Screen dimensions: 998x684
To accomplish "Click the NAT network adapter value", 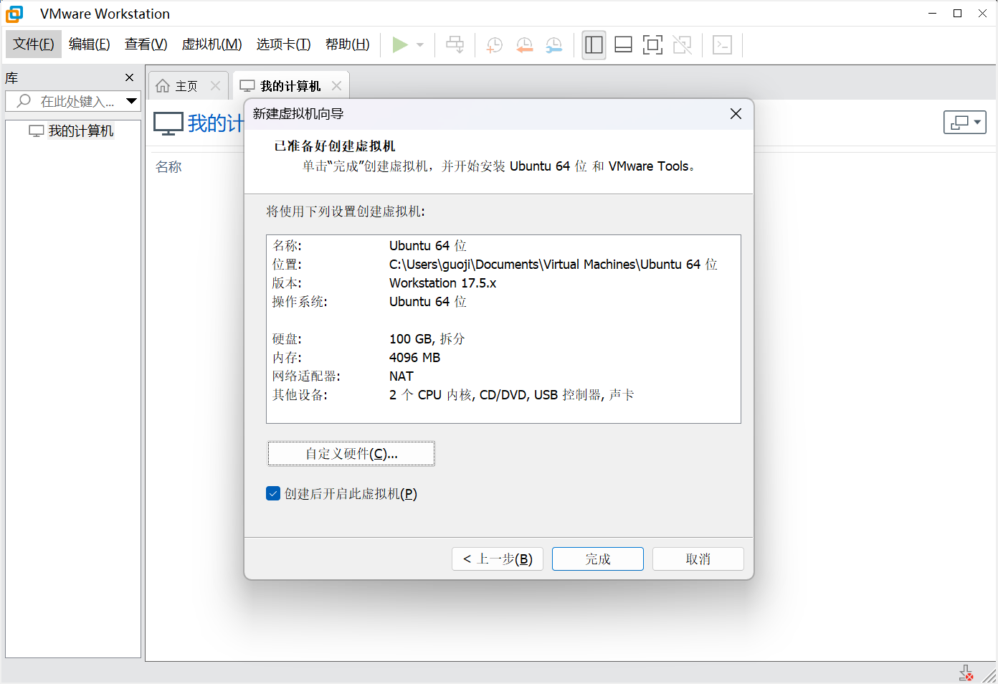I will click(x=401, y=376).
